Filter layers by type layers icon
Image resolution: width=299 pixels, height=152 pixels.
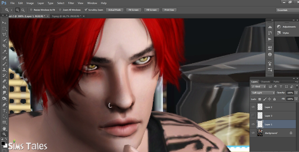(x=281, y=87)
